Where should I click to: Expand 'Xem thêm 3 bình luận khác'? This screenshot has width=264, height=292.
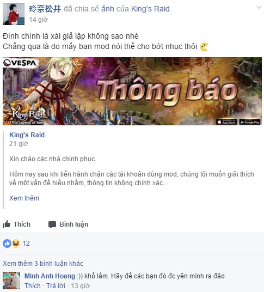43,263
